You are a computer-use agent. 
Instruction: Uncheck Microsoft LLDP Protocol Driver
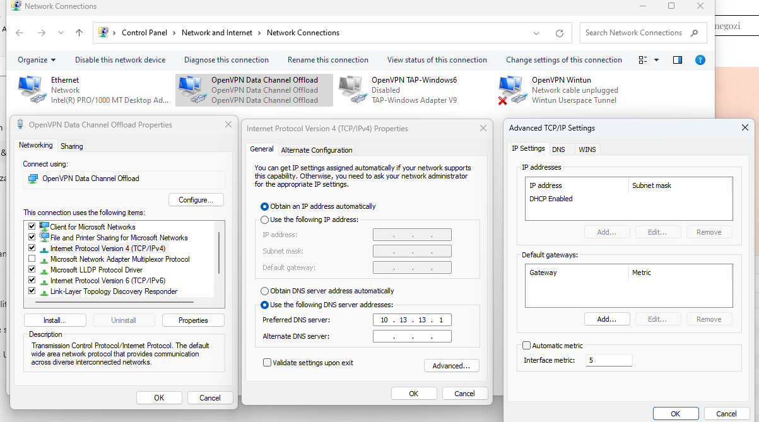[x=32, y=269]
